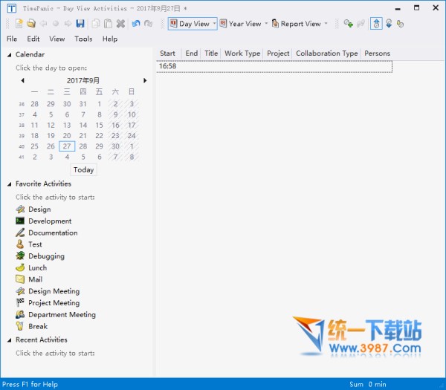Screen dimensions: 446x390
Task: Open Report View
Action: (297, 24)
